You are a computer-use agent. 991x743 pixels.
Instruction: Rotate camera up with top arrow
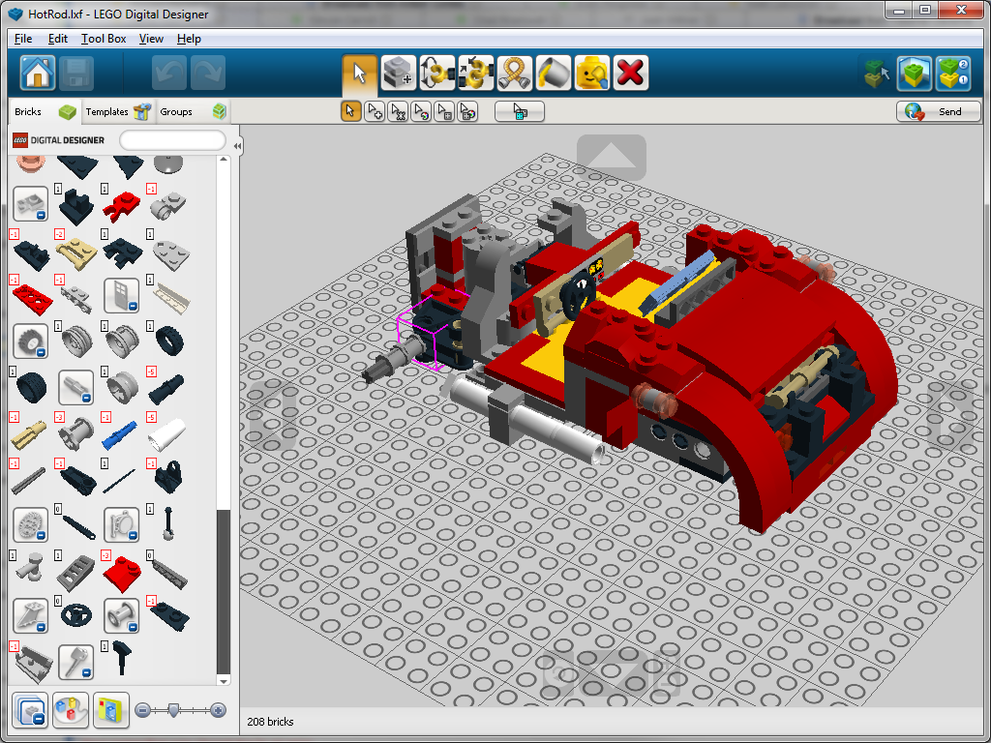coord(612,156)
